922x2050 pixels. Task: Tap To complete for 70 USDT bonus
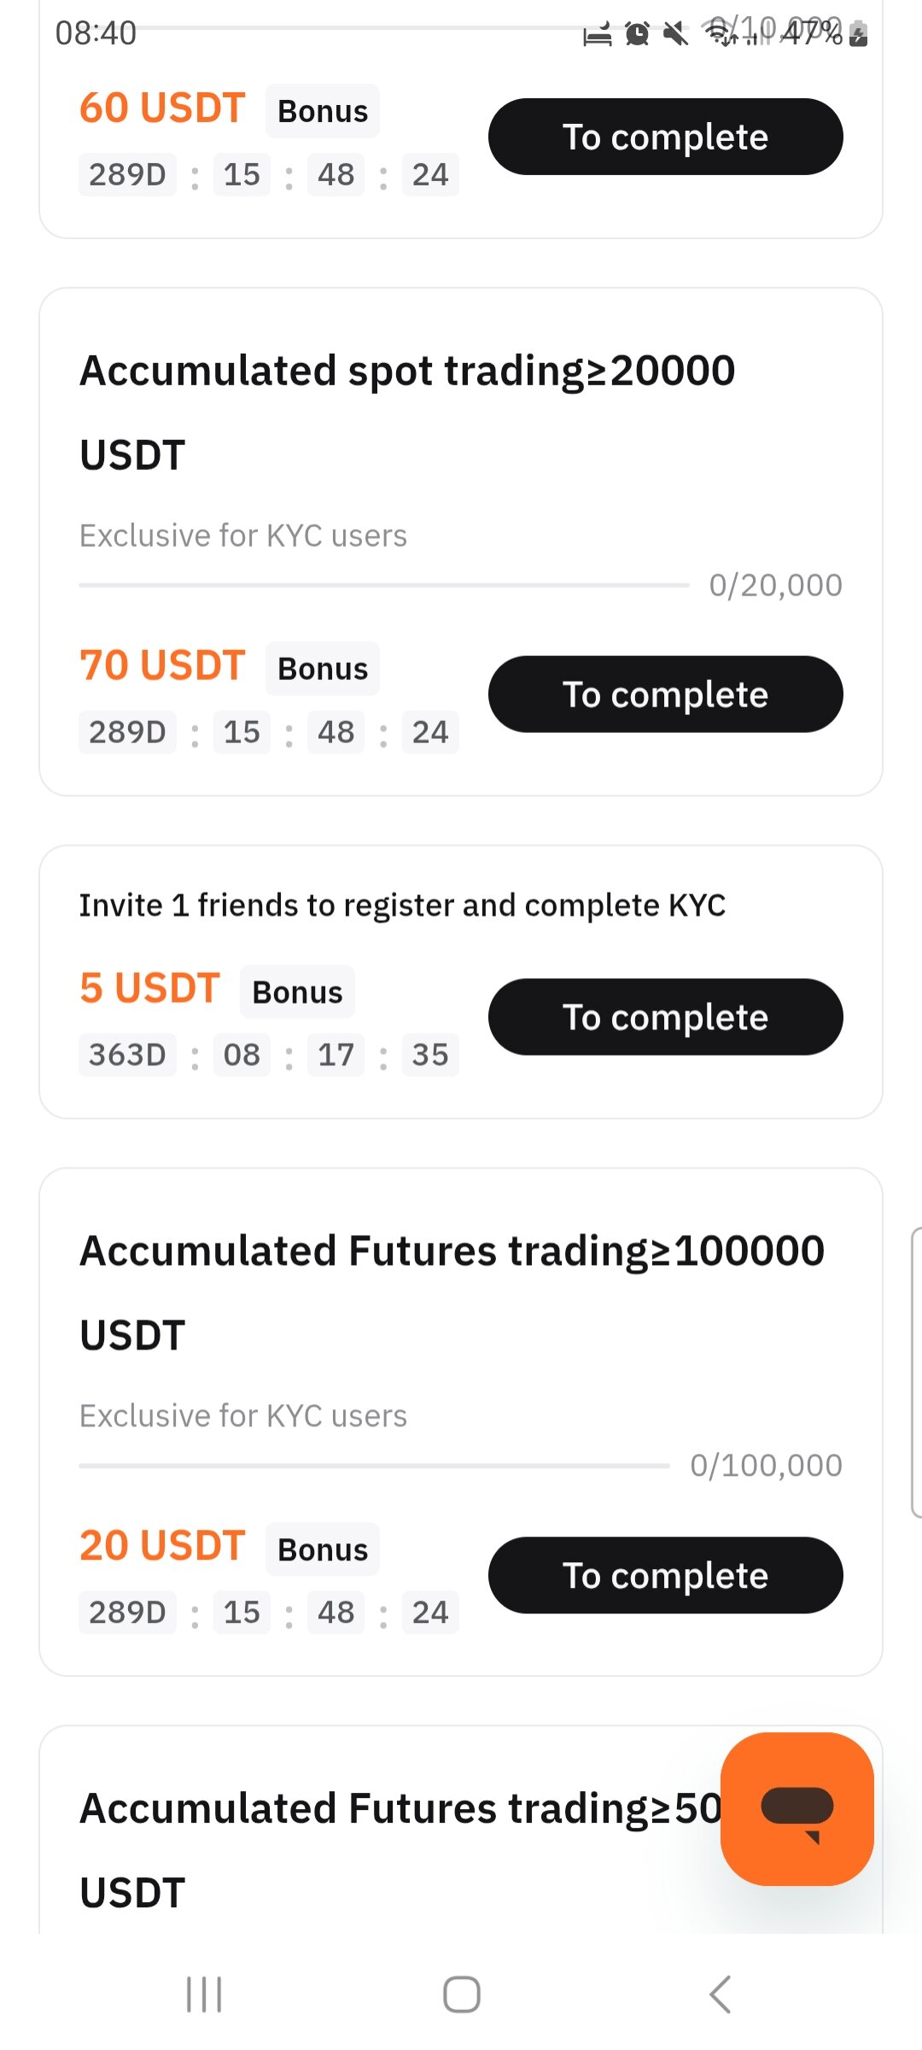(x=665, y=694)
